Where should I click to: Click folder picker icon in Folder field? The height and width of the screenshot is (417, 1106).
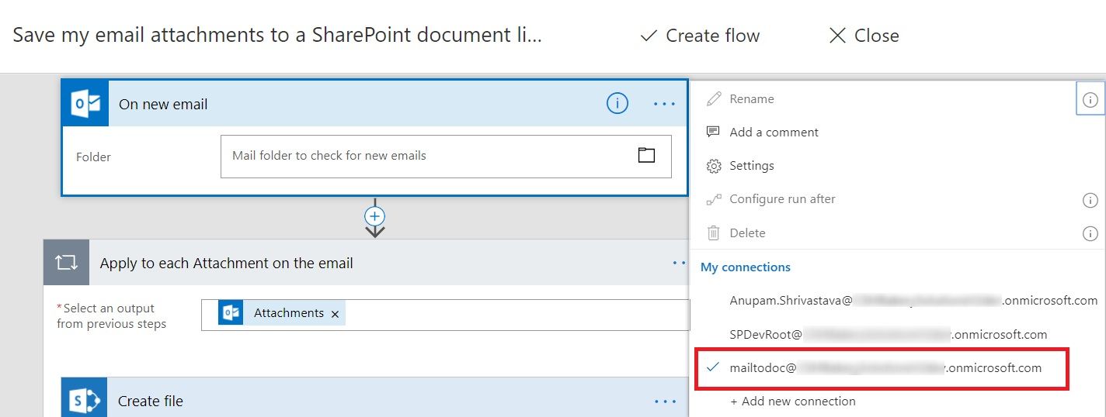(x=646, y=155)
